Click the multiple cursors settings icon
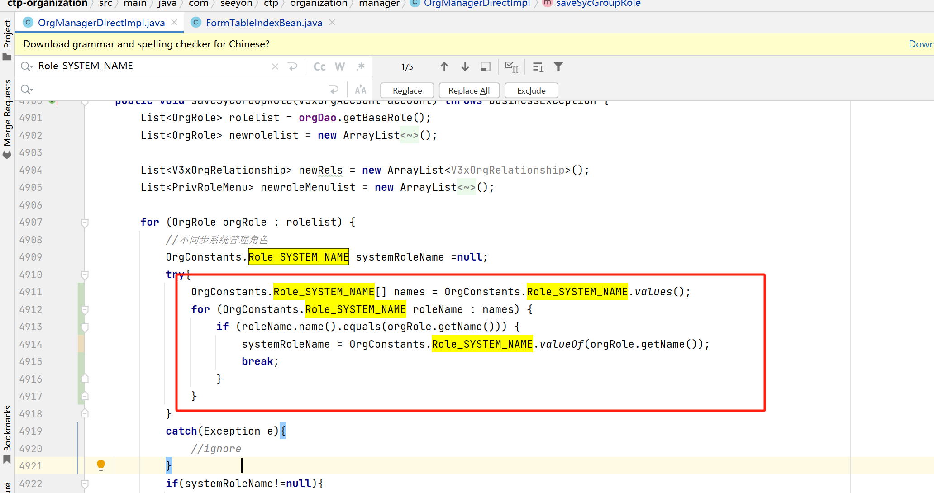Screen dimensions: 934x493 pos(538,67)
